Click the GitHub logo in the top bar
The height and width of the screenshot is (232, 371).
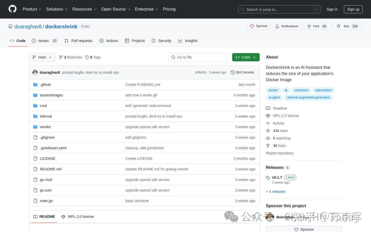tap(12, 9)
